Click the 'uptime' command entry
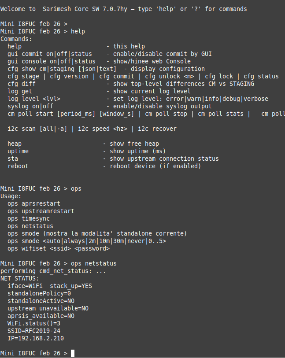Image resolution: width=285 pixels, height=358 pixels. pyautogui.click(x=18, y=151)
